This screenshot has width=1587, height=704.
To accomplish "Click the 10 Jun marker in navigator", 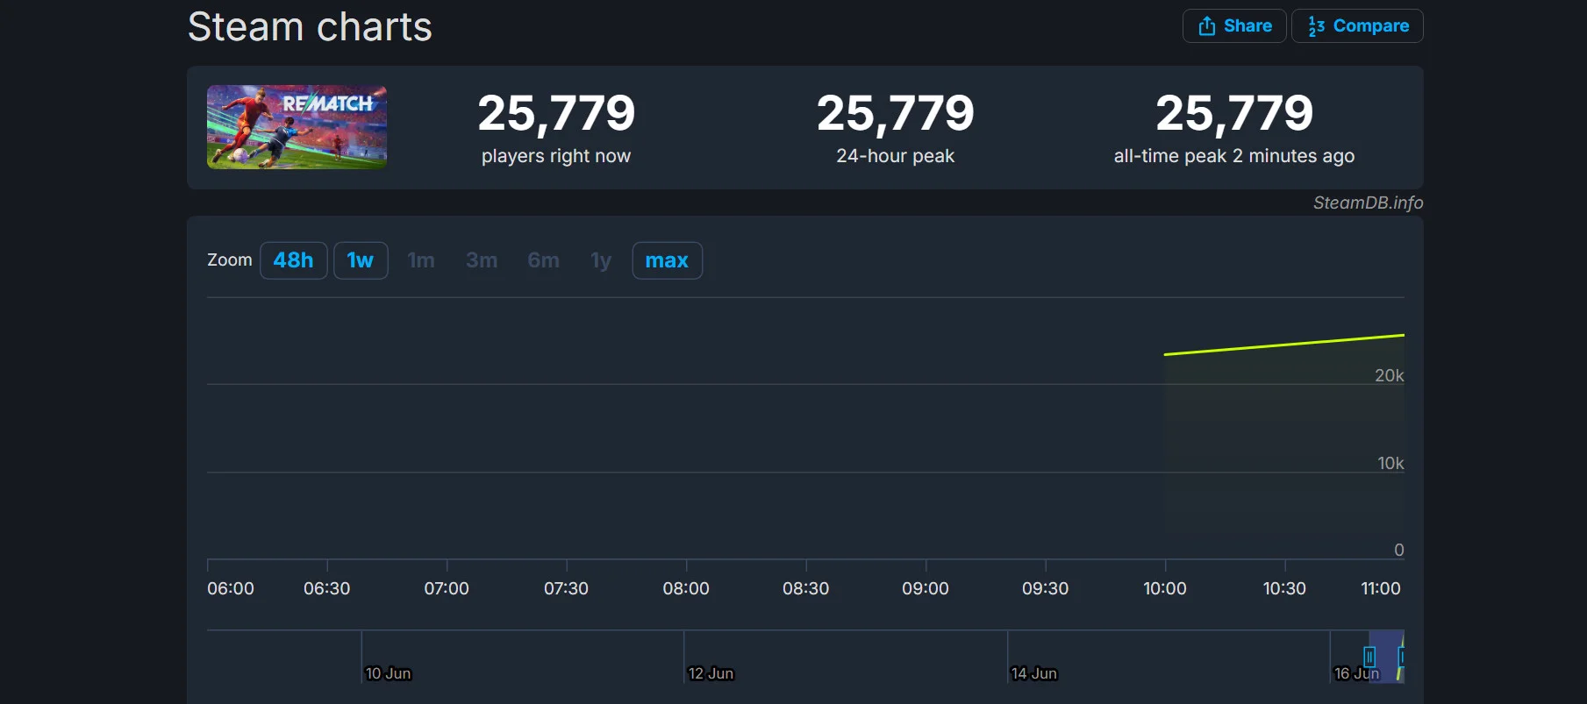I will [388, 673].
